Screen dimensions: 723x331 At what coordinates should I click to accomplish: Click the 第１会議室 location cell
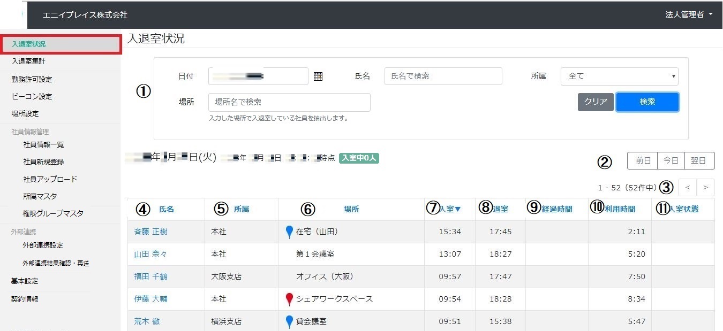click(315, 255)
